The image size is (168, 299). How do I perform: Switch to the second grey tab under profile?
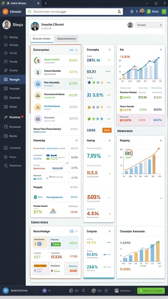tap(66, 39)
